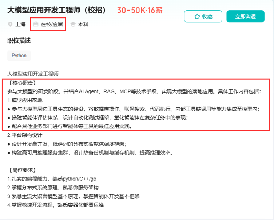Click the salary text 30-50K·16薪
Viewport: 274px width, 221px height.
[x=140, y=10]
